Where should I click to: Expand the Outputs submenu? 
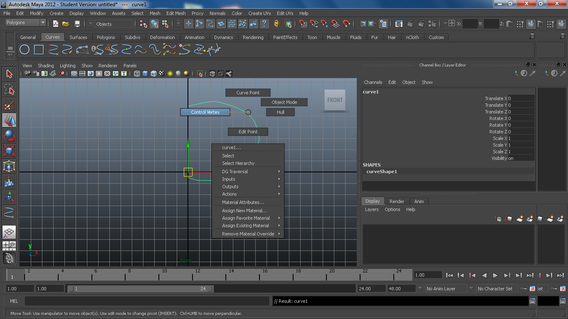(x=248, y=186)
